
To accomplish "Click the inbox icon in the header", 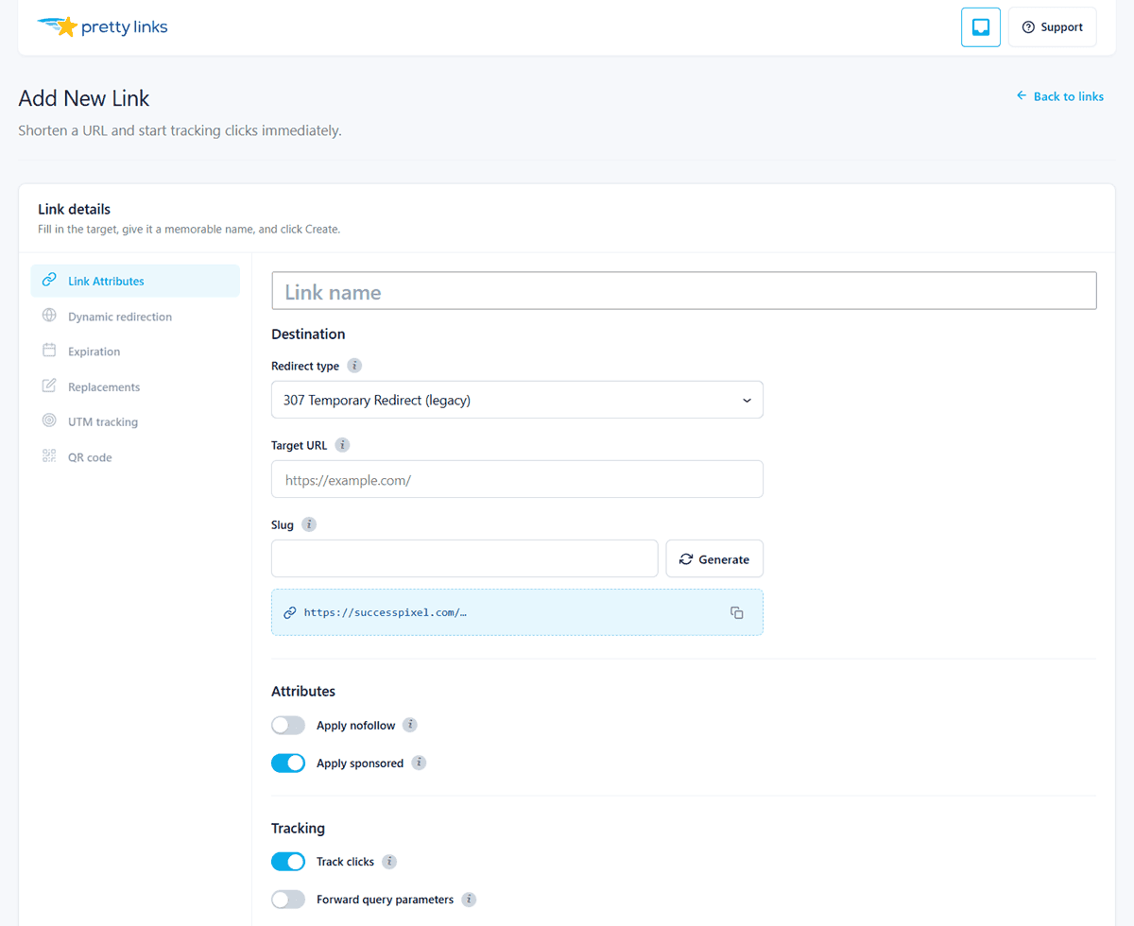I will click(x=981, y=27).
